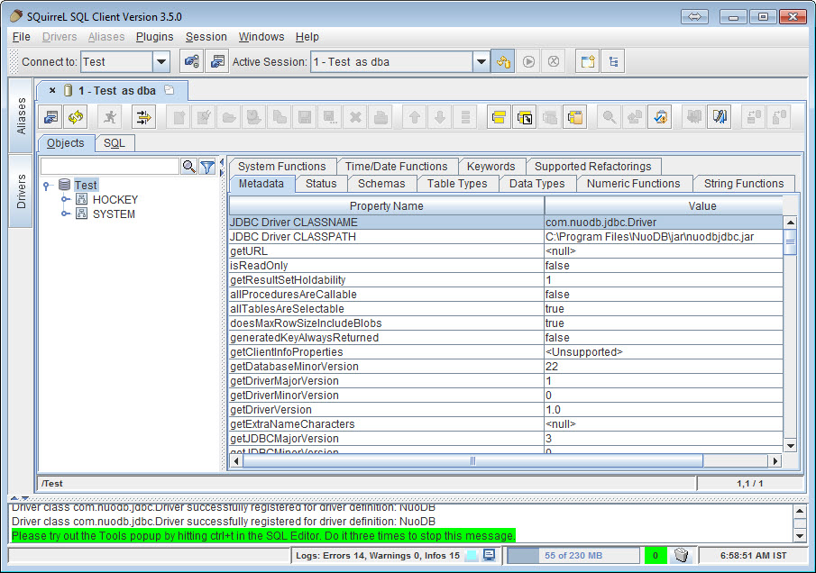Click the circular stop (X) icon in main toolbar

coord(554,62)
